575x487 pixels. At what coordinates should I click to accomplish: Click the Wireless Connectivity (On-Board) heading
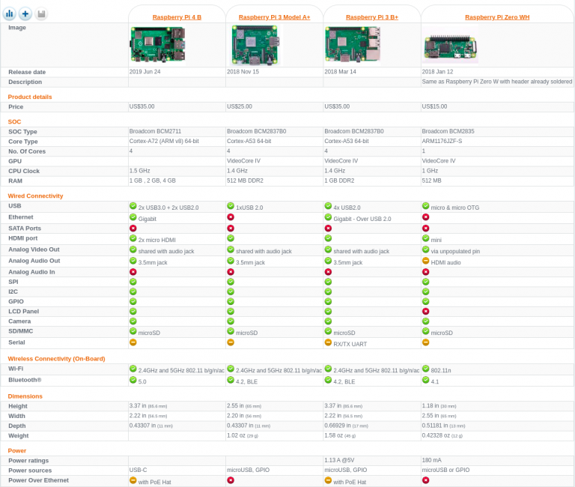[x=56, y=359]
